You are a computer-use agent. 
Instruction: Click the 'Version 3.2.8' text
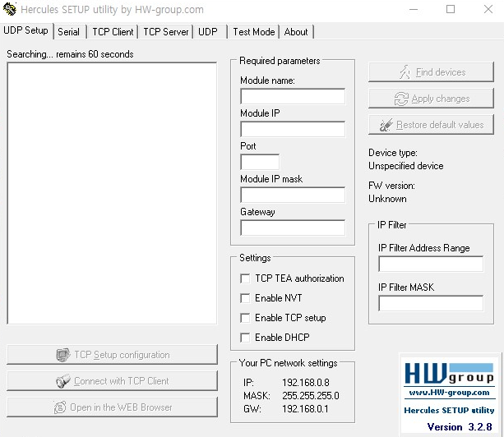click(x=460, y=427)
